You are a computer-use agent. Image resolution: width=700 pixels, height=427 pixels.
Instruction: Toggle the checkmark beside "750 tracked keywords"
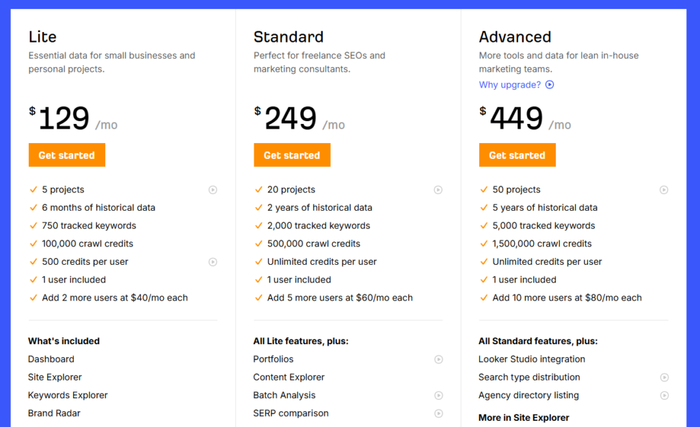pos(33,226)
